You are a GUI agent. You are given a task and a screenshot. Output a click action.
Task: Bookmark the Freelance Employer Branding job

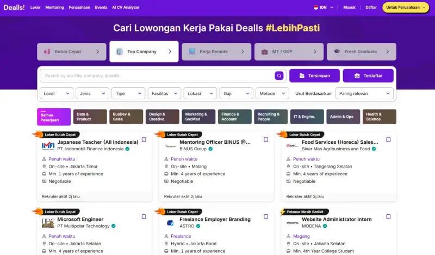pos(266,217)
